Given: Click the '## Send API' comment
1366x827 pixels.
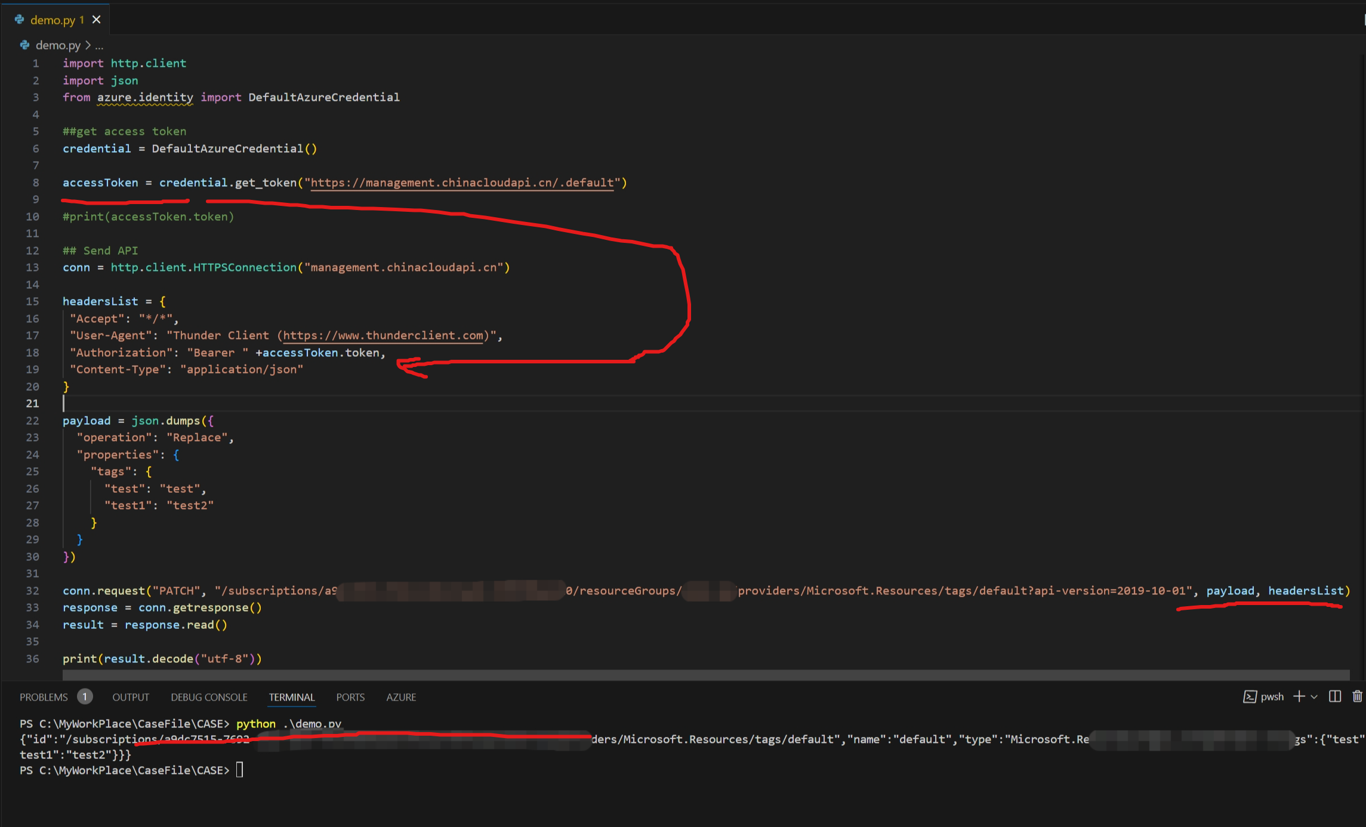Looking at the screenshot, I should tap(100, 251).
